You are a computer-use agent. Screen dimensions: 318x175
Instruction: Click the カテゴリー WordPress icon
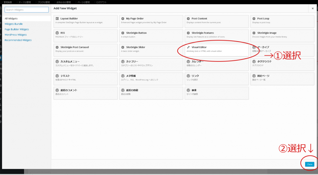[123, 62]
